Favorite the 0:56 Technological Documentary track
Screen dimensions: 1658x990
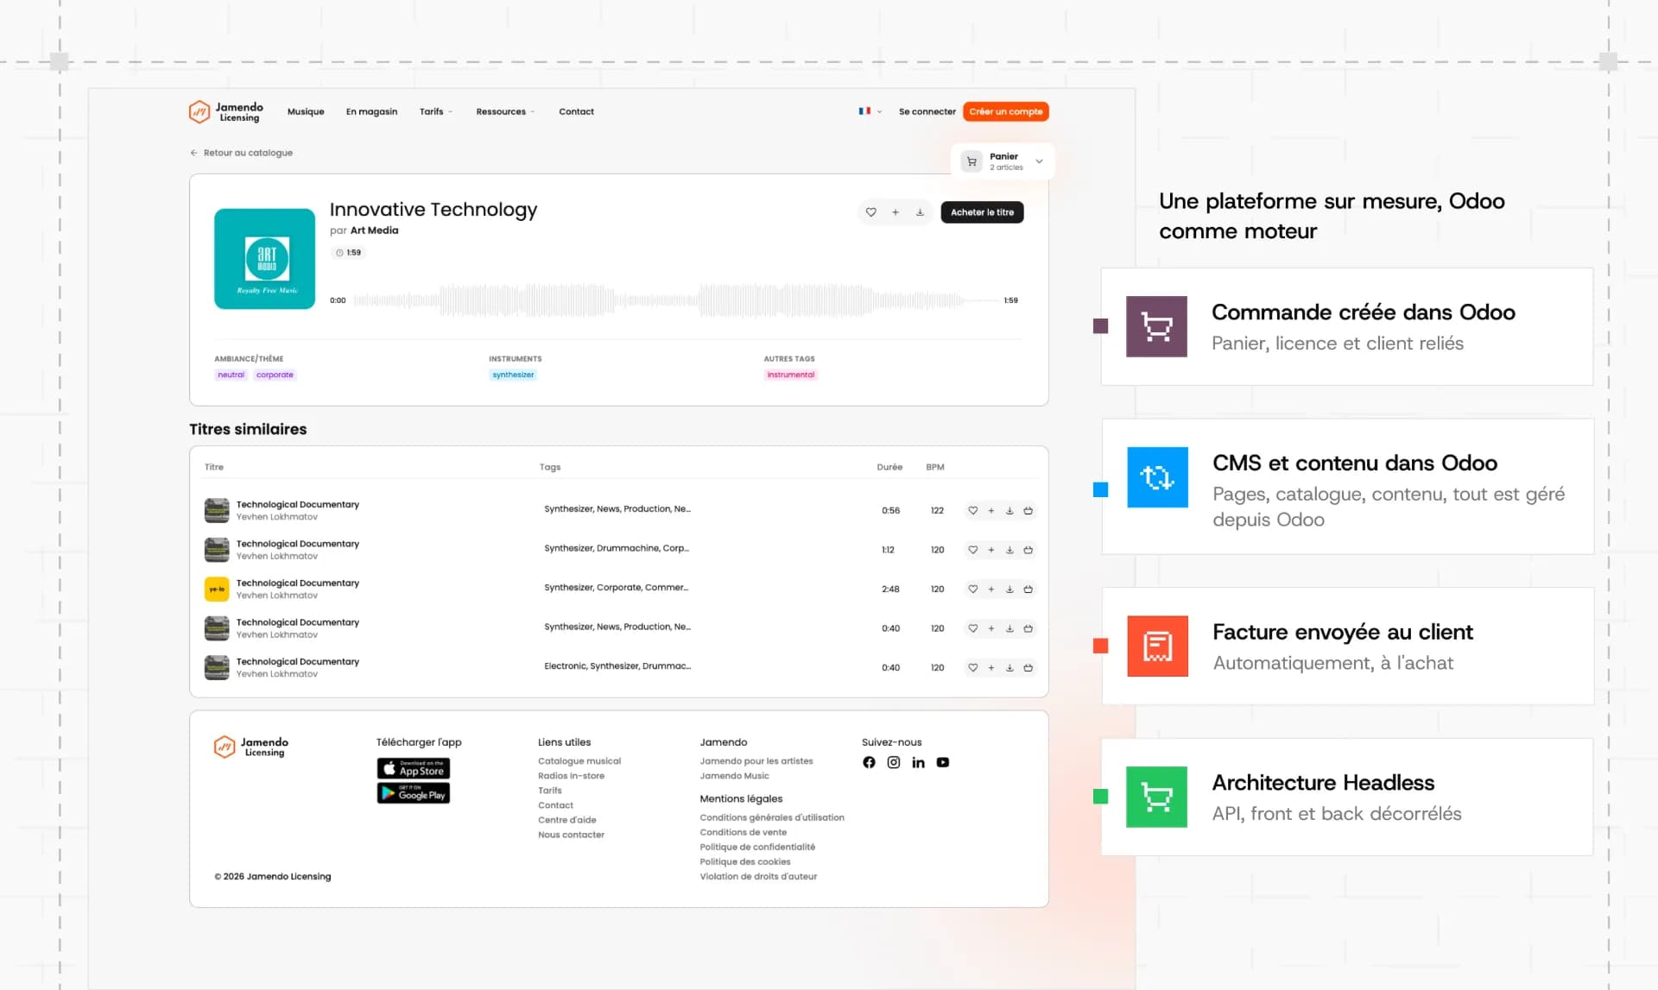pos(972,511)
